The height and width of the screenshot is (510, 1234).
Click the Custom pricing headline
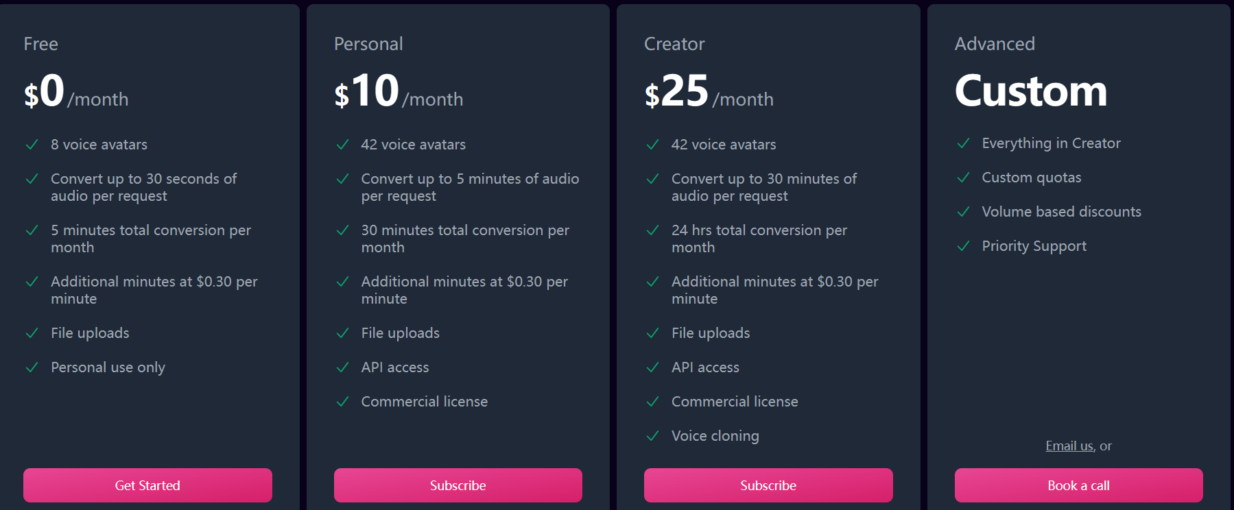point(1030,91)
